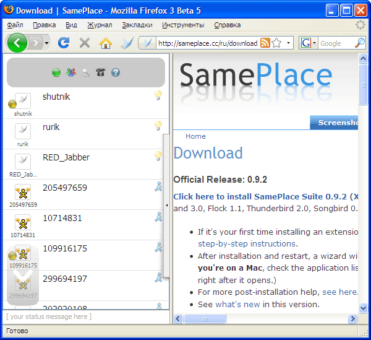Select the RED_Jabber avatar thumbnail
The height and width of the screenshot is (340, 371).
[23, 162]
